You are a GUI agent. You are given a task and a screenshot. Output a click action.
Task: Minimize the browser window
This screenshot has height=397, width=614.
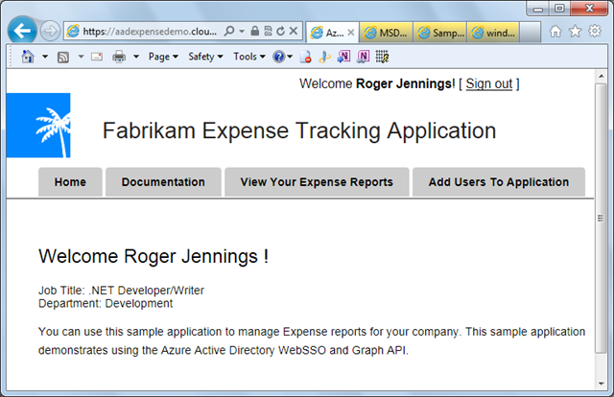(x=538, y=9)
